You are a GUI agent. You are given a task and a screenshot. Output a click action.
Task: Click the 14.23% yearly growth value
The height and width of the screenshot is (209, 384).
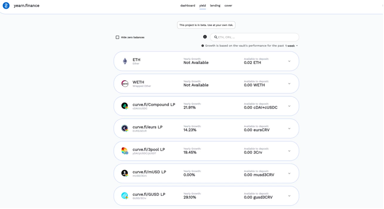click(190, 130)
